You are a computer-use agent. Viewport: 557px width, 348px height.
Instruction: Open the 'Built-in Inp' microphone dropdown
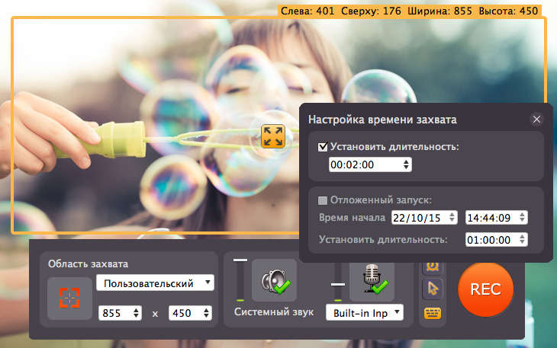(x=363, y=312)
